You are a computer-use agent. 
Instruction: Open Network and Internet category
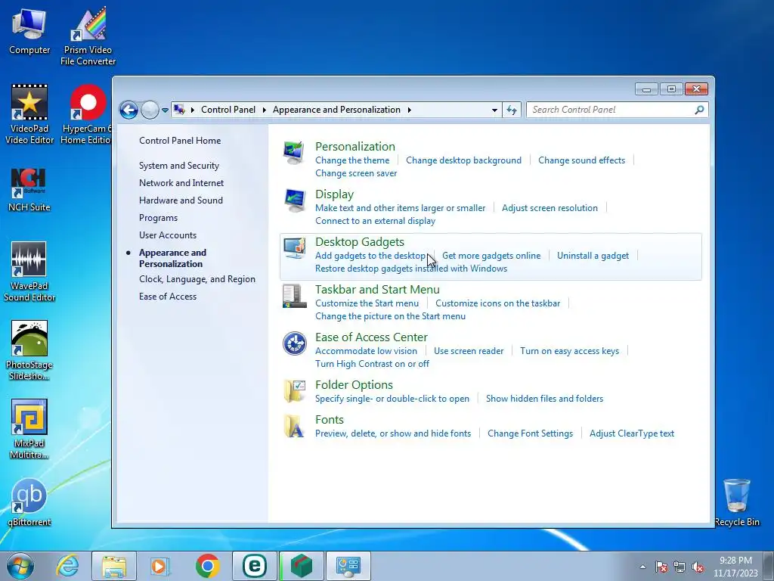[x=181, y=183]
